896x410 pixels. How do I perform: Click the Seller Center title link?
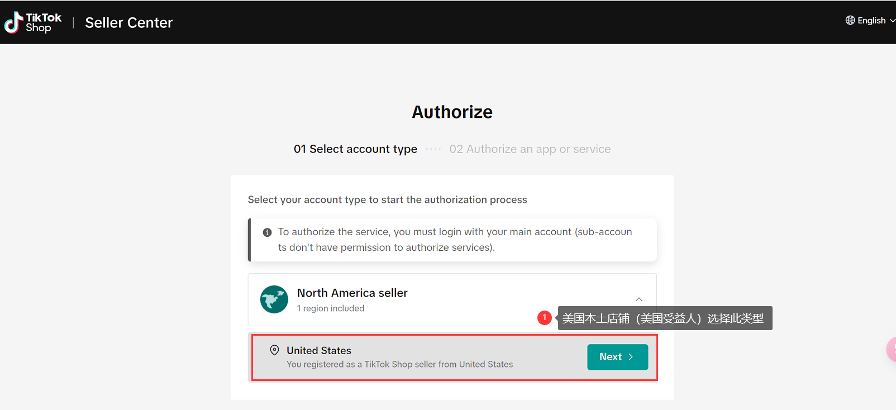(x=128, y=22)
